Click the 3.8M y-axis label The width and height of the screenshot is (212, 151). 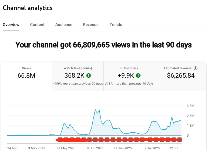191,106
